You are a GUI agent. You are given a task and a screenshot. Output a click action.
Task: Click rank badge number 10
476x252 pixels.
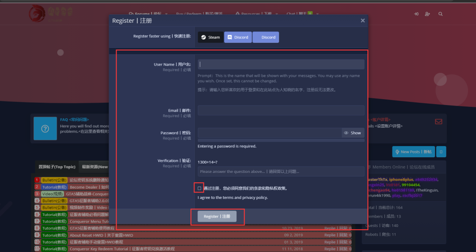(37, 242)
